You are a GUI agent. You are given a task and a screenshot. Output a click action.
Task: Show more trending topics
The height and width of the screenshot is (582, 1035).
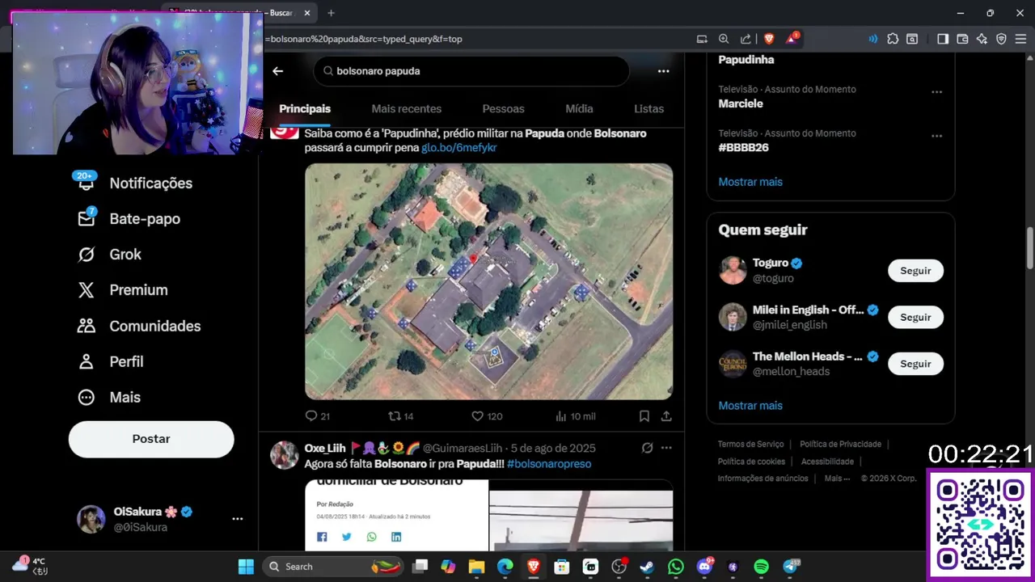[750, 182]
